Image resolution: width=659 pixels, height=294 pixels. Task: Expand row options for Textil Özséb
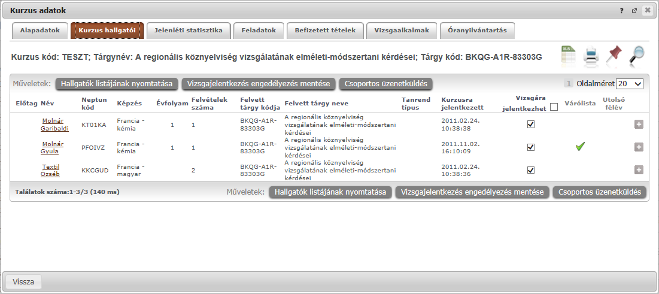tap(639, 169)
